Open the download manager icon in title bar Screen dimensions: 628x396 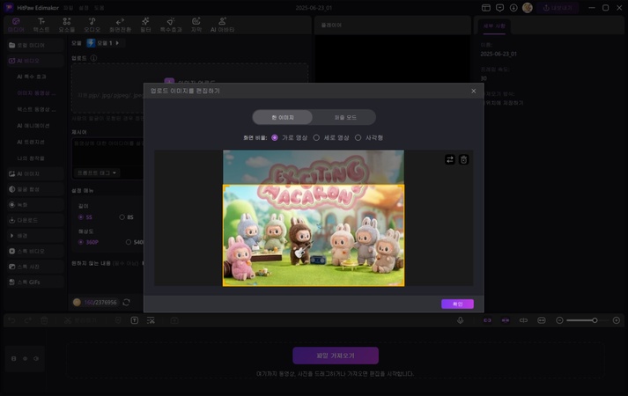pyautogui.click(x=513, y=8)
